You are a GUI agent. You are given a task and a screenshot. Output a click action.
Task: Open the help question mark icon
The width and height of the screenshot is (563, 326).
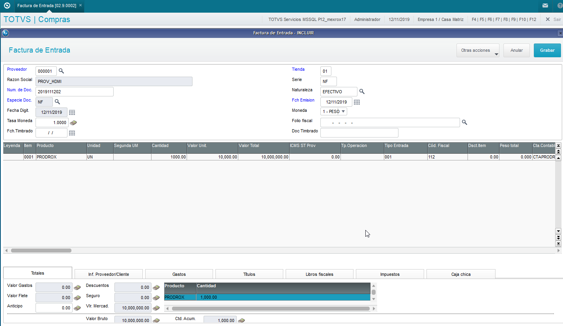[x=559, y=6]
